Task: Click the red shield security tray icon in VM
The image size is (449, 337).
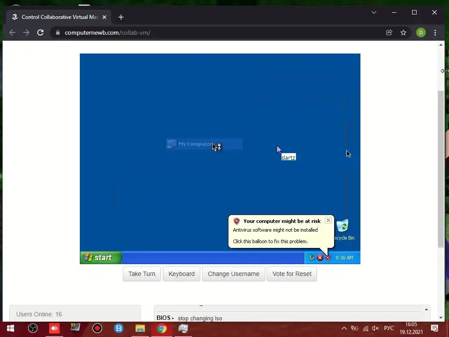Action: [x=328, y=258]
